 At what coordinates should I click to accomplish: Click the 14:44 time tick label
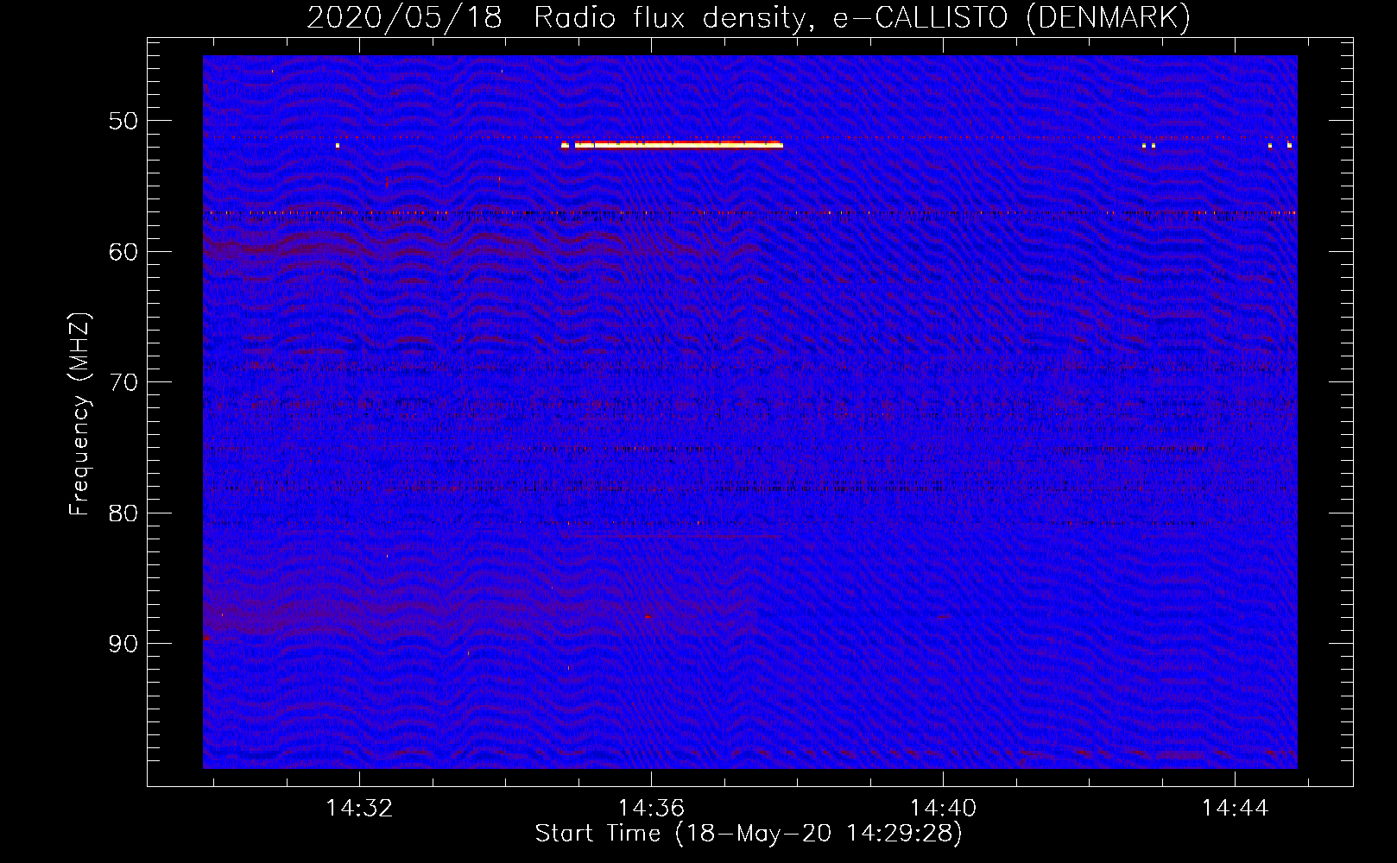pos(1235,808)
